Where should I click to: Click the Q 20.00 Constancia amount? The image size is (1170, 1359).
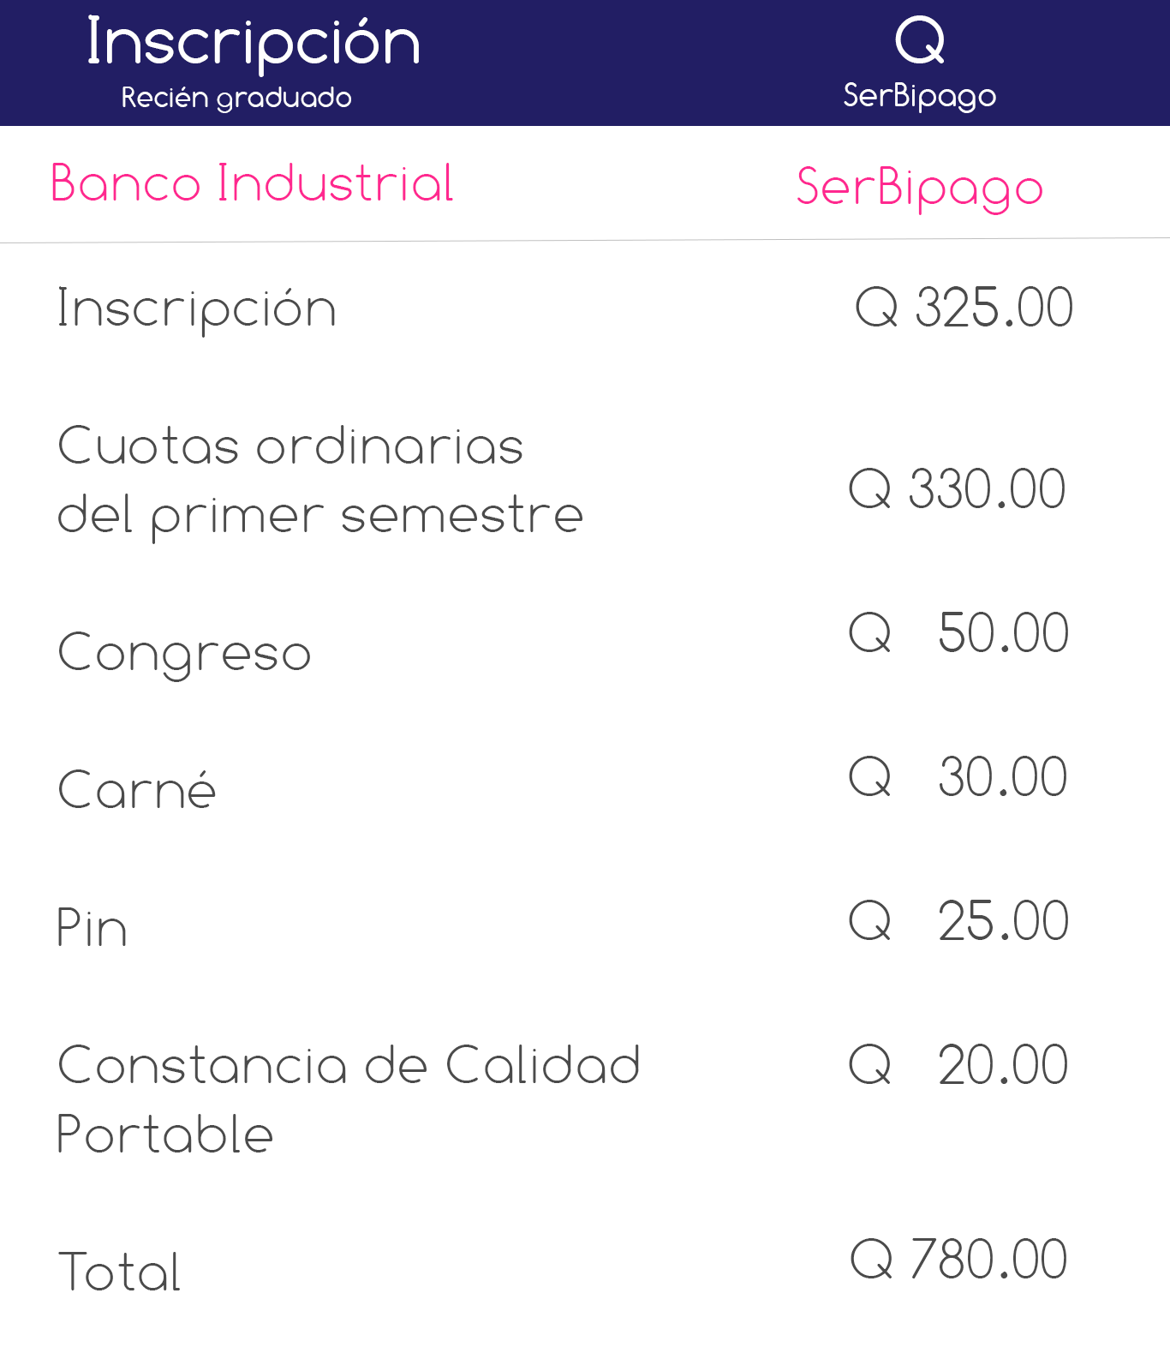[x=958, y=1065]
